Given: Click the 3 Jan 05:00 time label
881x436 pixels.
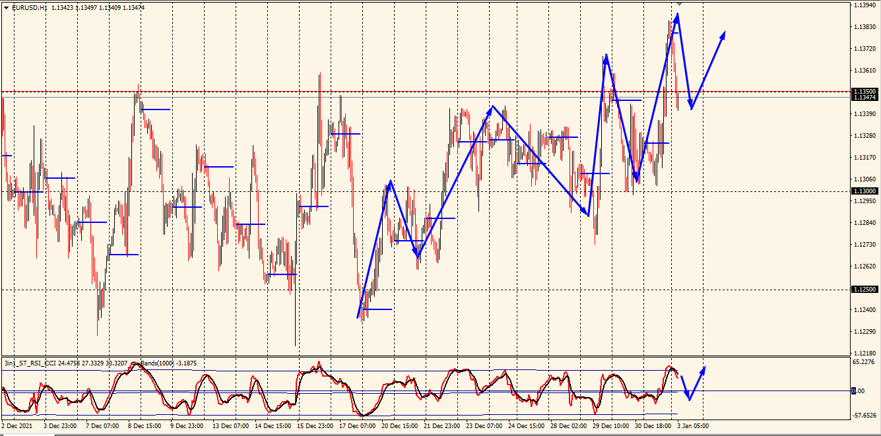Looking at the screenshot, I should (692, 426).
